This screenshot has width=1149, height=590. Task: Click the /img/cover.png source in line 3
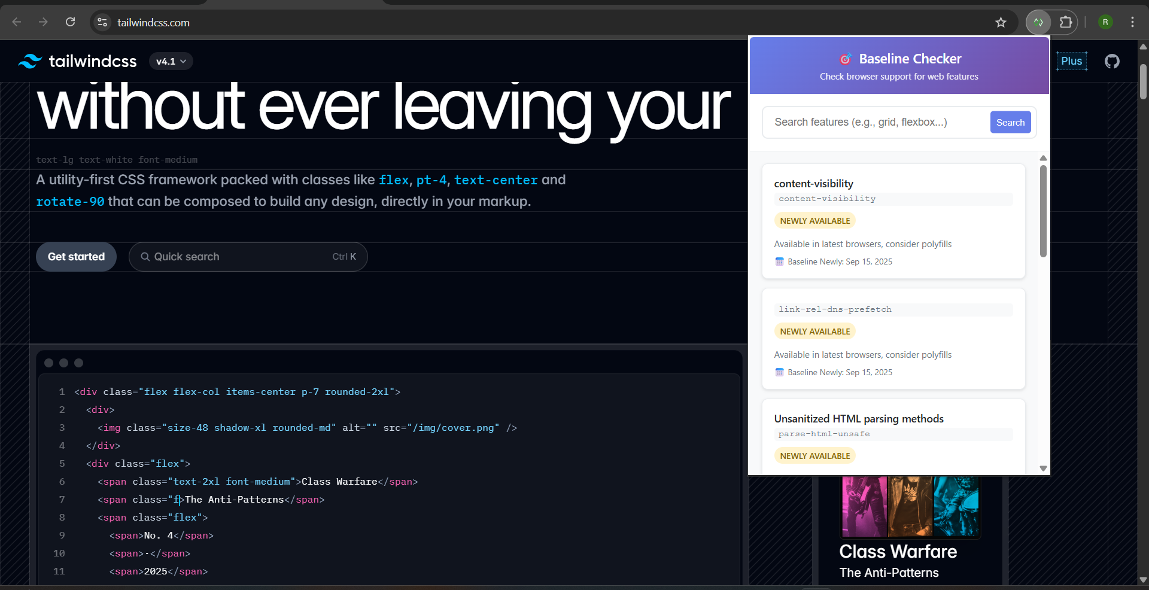(x=453, y=428)
